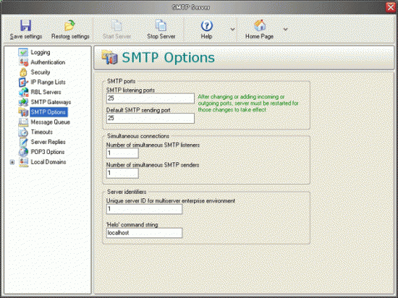Image resolution: width=398 pixels, height=298 pixels.
Task: Click the SMTP listening ports field
Action: pyautogui.click(x=151, y=98)
